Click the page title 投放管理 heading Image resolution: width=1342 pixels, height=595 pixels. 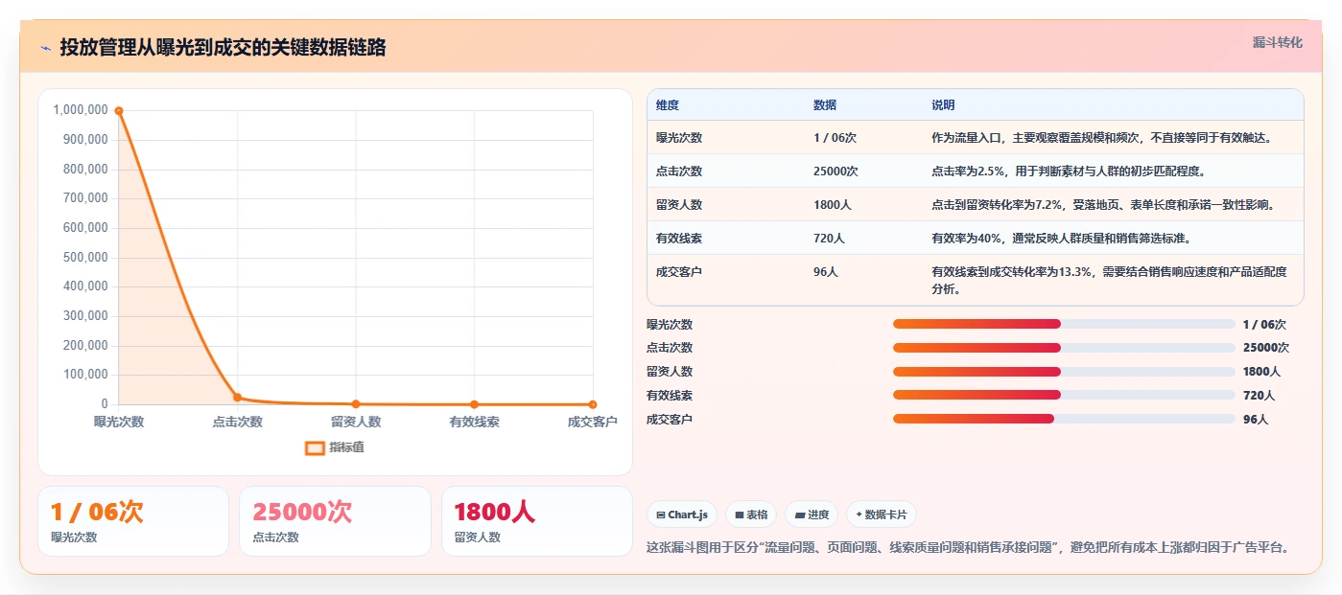point(223,48)
